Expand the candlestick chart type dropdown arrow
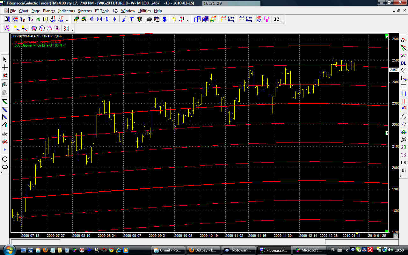The height and width of the screenshot is (255, 408). tap(187, 21)
